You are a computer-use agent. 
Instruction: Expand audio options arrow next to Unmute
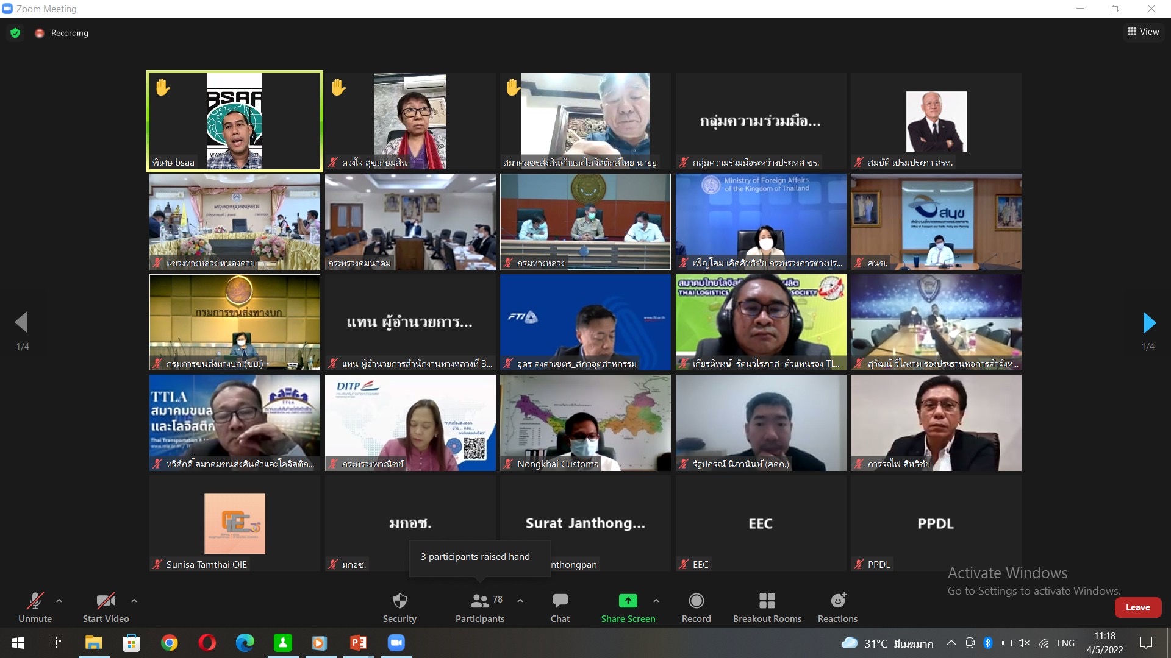coord(59,601)
